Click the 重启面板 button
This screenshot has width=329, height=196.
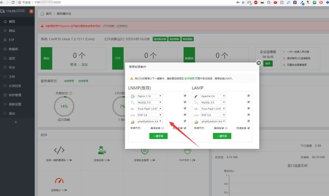pyautogui.click(x=174, y=39)
